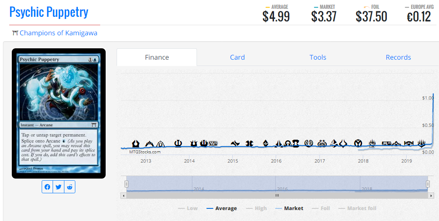Click the $3.37 market price
This screenshot has width=439, height=221.
[x=324, y=16]
